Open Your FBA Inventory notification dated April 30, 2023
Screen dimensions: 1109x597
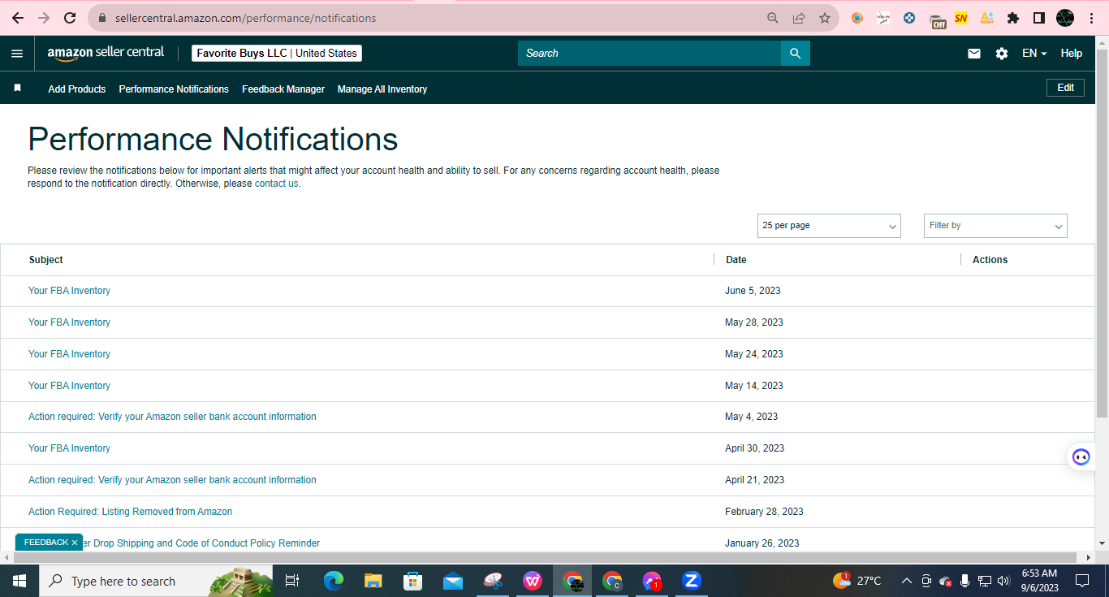[69, 448]
